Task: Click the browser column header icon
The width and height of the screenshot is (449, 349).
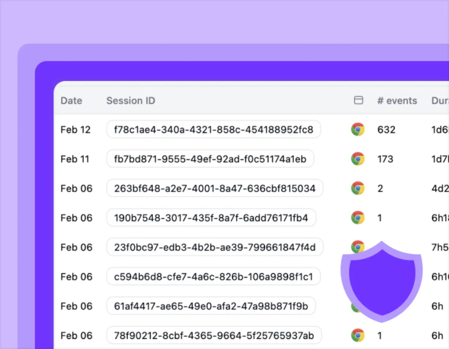Action: click(359, 100)
